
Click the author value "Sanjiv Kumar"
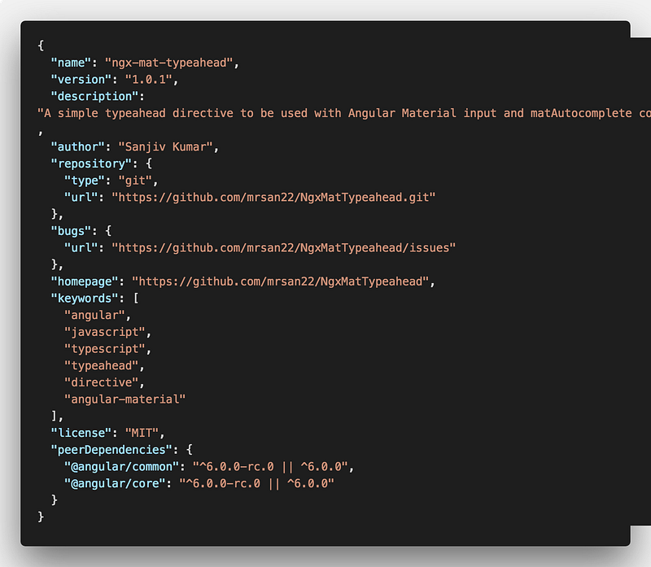(168, 146)
